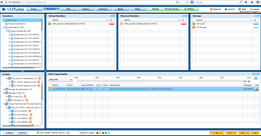The width and height of the screenshot is (261, 136).
Task: Open the Search binoculars icon
Action: click(226, 9)
